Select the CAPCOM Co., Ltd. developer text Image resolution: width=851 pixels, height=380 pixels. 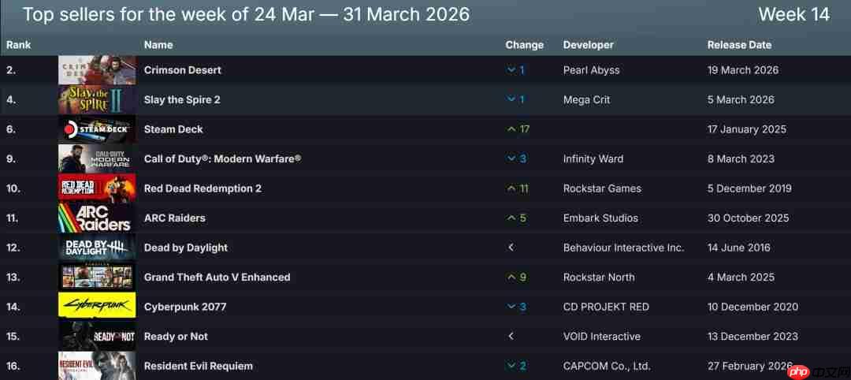pos(607,366)
